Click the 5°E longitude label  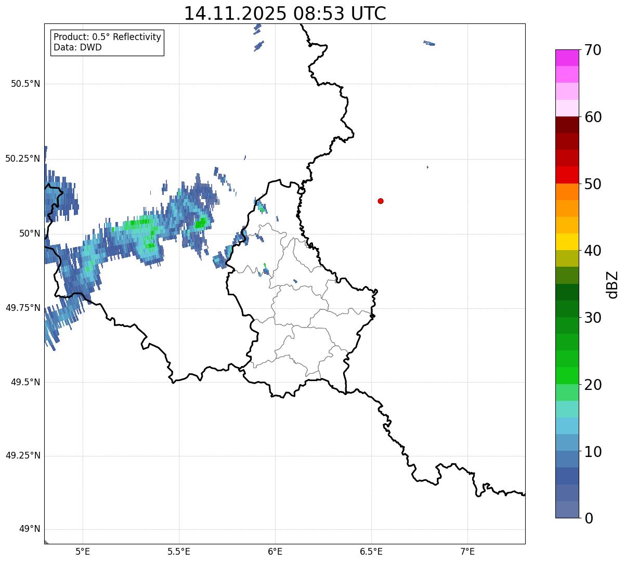pyautogui.click(x=83, y=552)
